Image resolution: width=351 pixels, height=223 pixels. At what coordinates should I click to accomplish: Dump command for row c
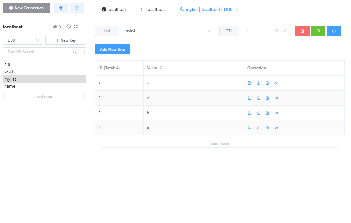[276, 98]
